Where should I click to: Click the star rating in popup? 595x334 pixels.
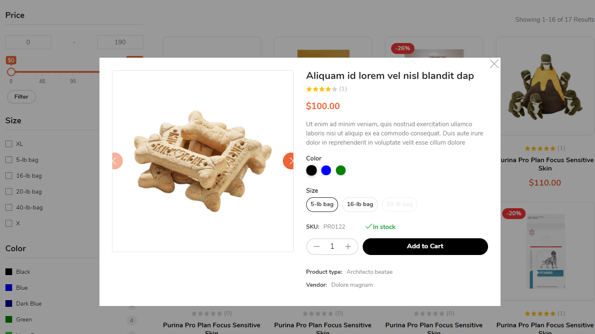[x=322, y=89]
